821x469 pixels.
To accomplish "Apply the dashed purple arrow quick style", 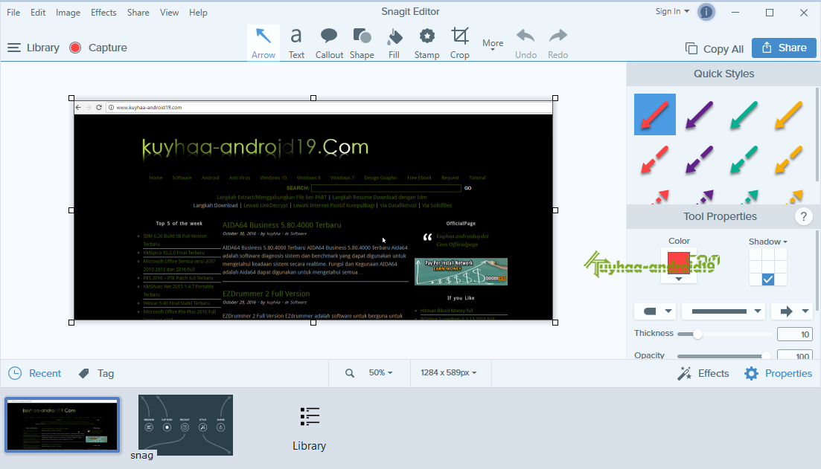I will point(700,160).
